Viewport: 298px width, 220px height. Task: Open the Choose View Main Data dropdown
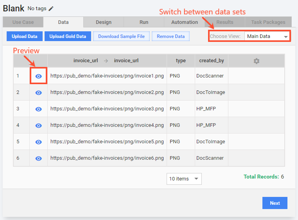267,36
